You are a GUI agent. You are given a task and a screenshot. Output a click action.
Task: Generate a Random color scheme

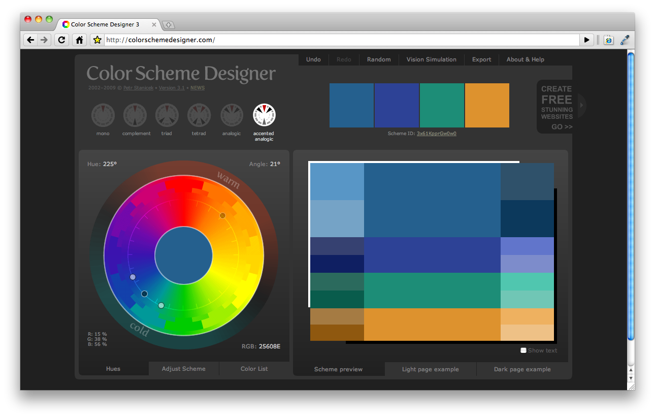pyautogui.click(x=379, y=59)
